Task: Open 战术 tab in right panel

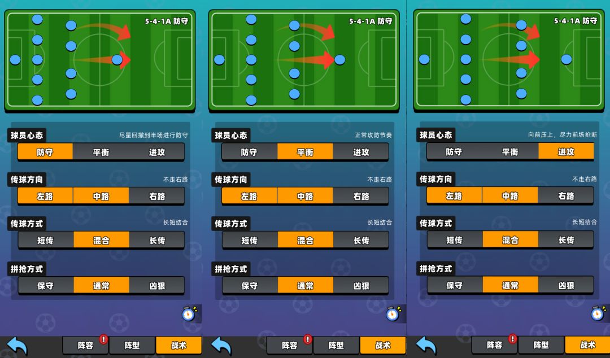Action: pos(587,345)
